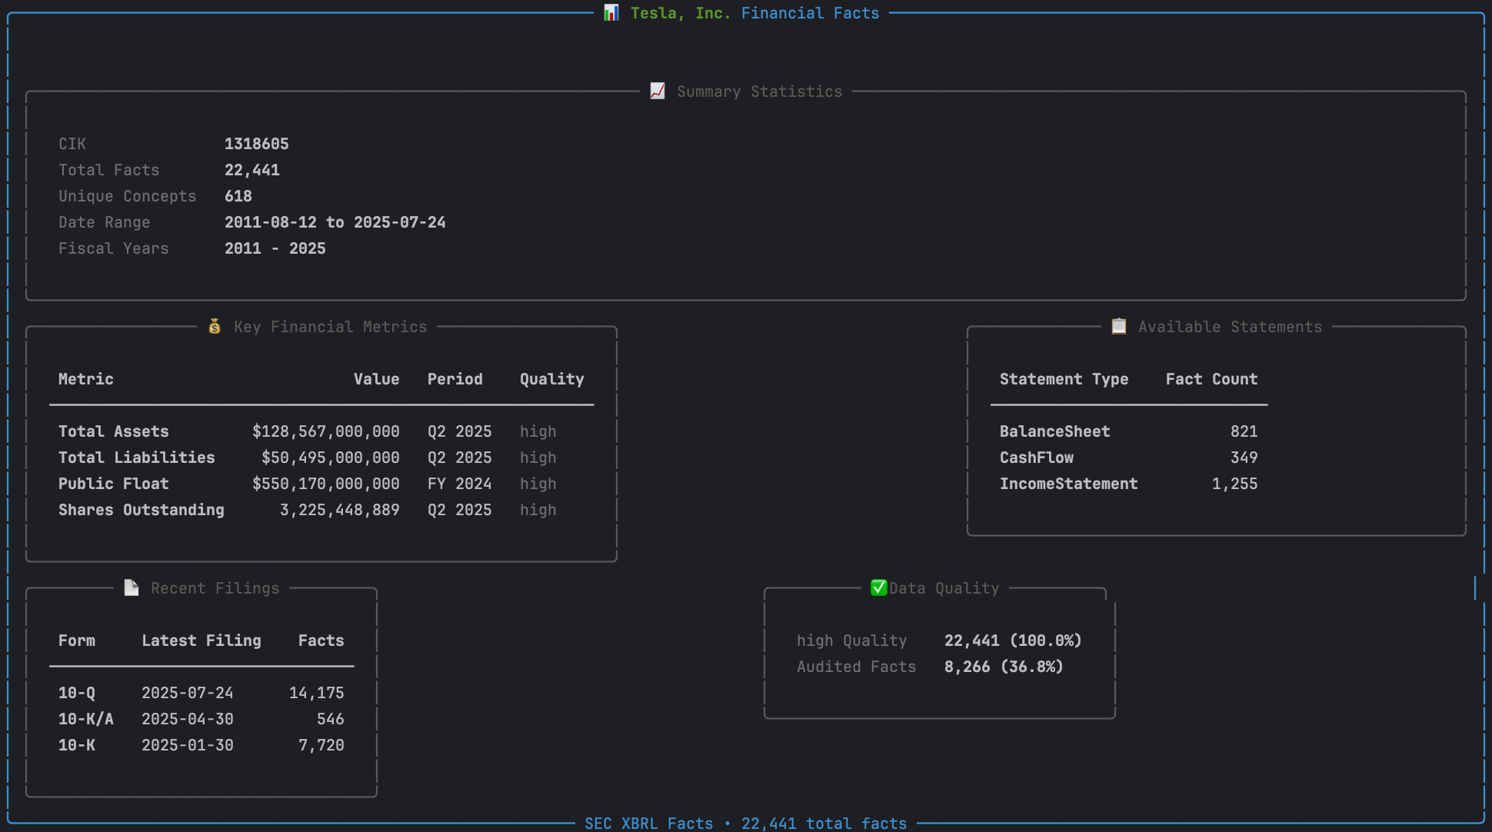Click the 'Total Assets' metric row label
This screenshot has height=832, width=1492.
click(x=114, y=431)
